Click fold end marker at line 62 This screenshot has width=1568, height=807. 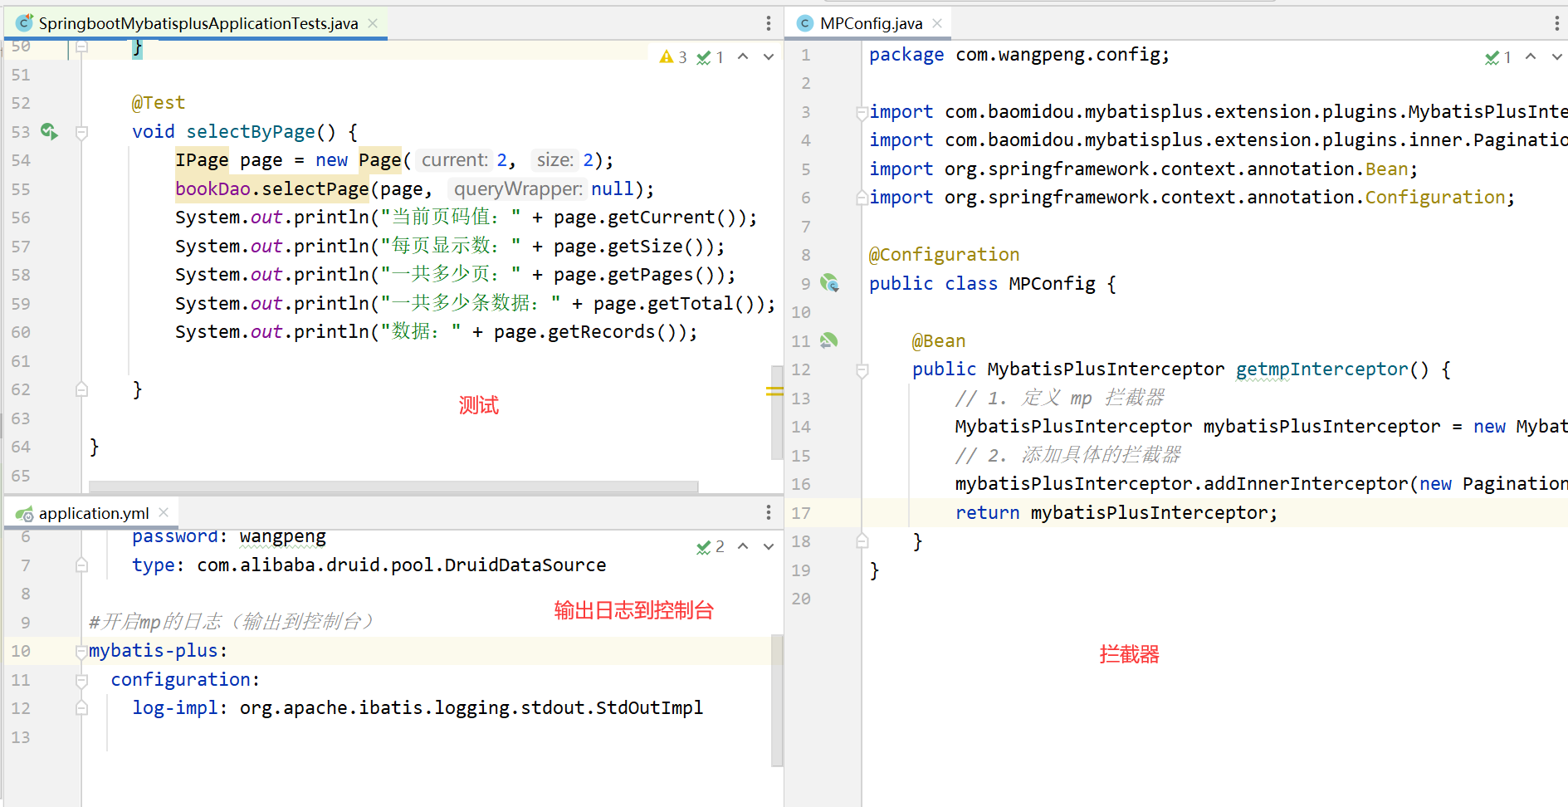81,389
